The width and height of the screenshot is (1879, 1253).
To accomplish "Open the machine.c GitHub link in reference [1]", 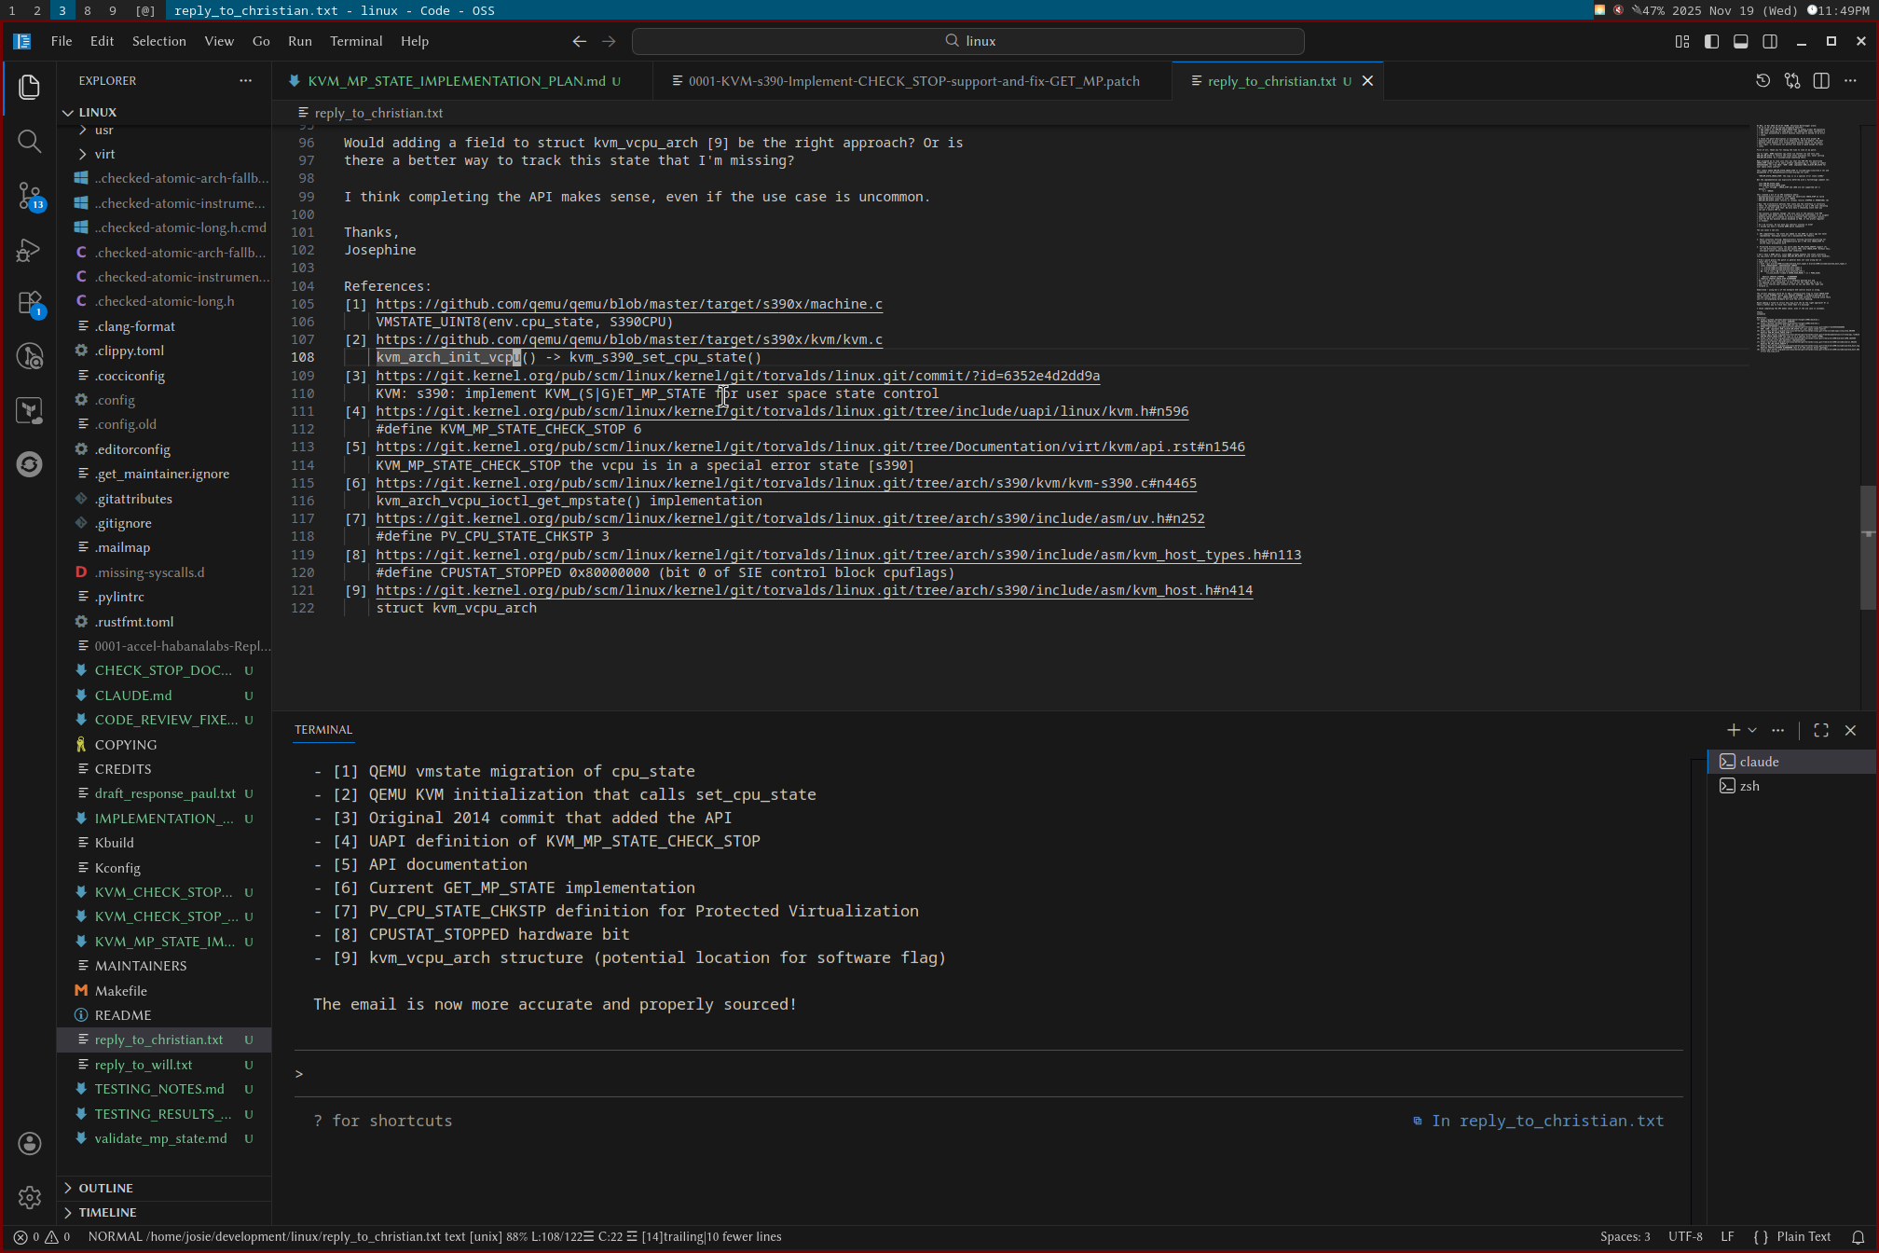I will click(x=628, y=304).
